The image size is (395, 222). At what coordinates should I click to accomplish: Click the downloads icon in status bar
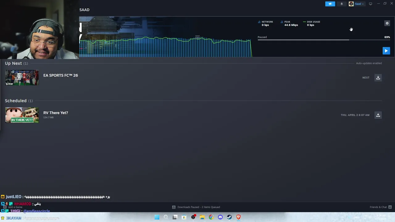point(174,207)
